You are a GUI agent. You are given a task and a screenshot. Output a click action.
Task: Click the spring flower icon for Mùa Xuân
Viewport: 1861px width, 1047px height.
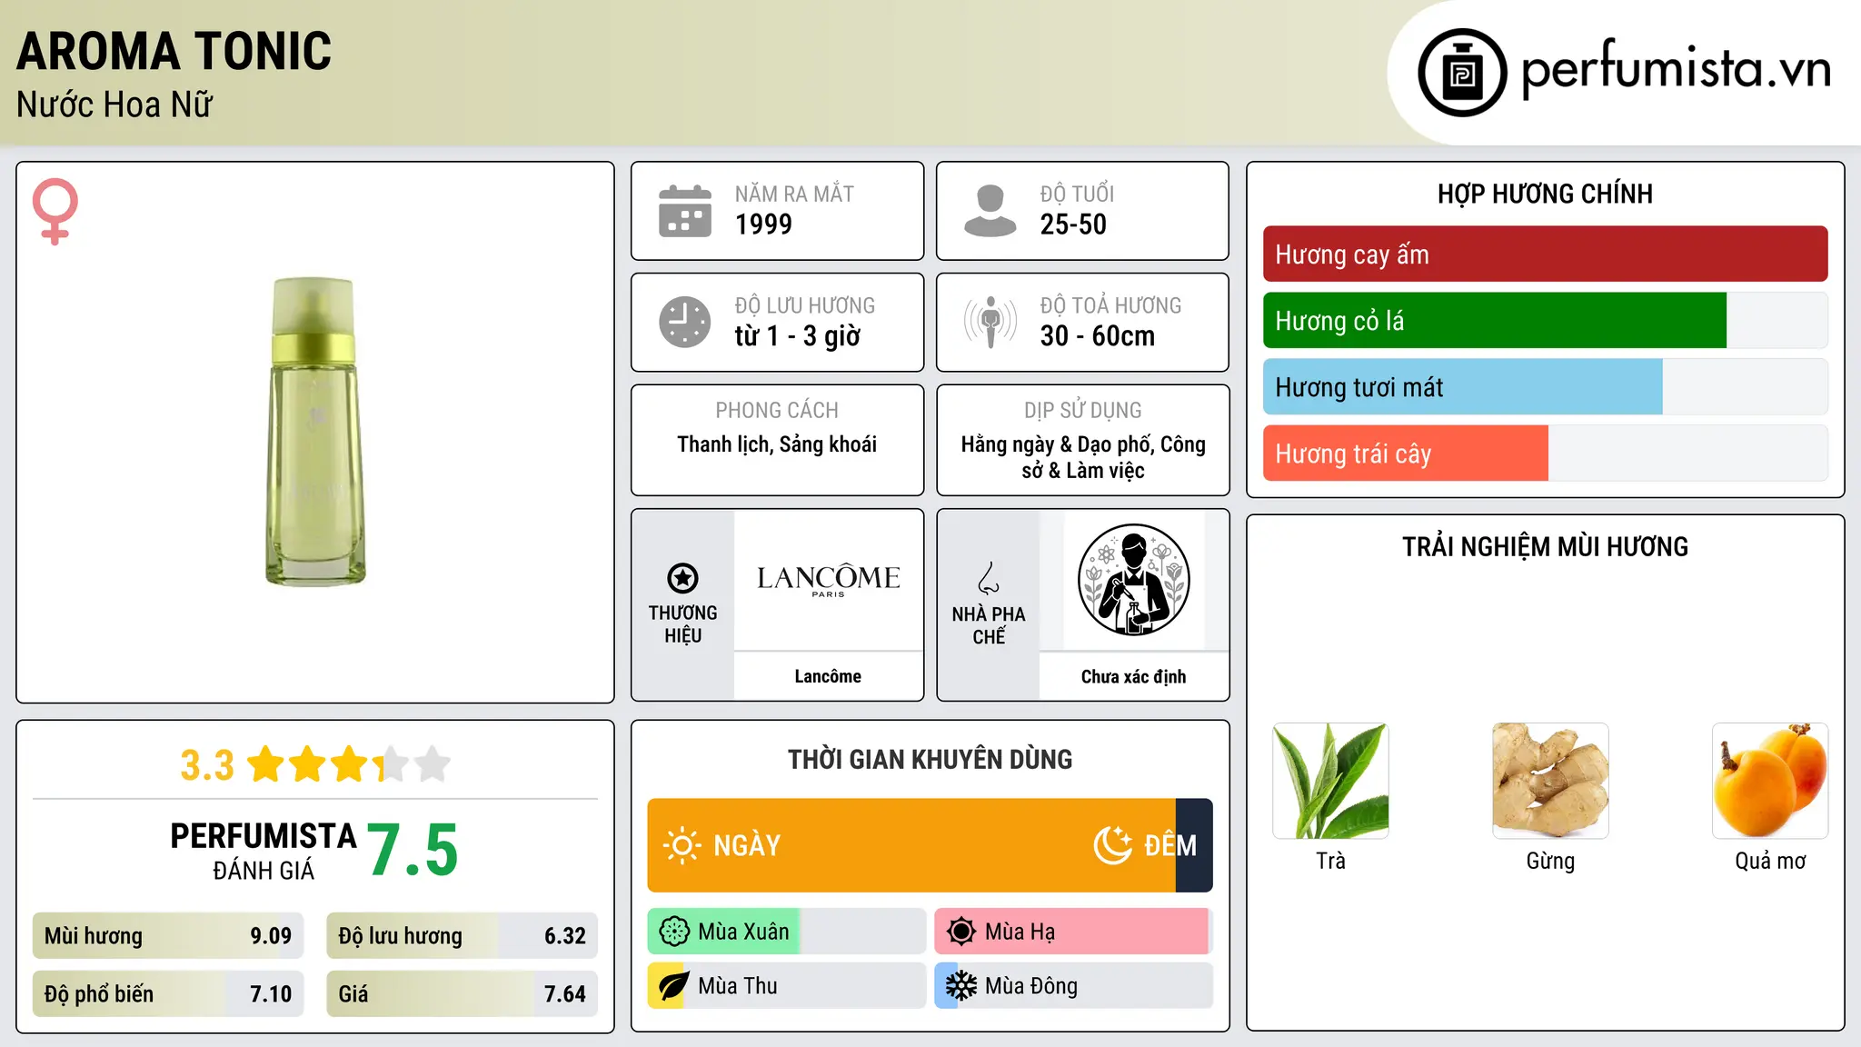pyautogui.click(x=674, y=932)
